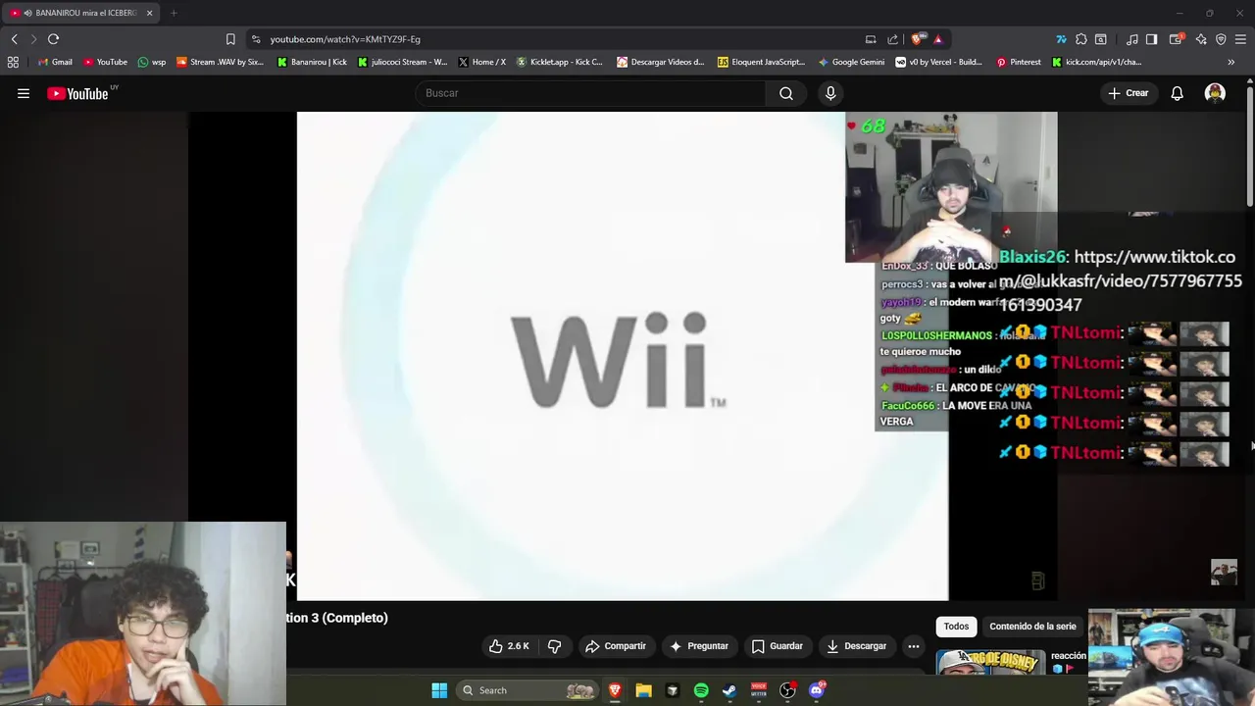Click the Compartir button
This screenshot has height=706, width=1255.
coord(616,646)
